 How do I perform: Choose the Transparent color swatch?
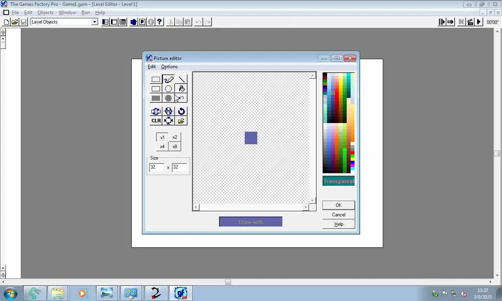[338, 181]
